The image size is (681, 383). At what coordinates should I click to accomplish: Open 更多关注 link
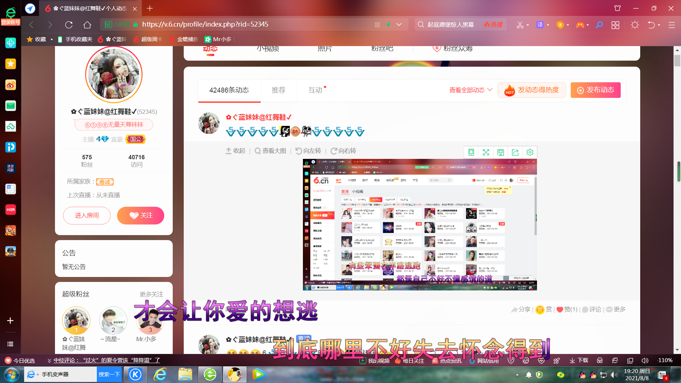pos(151,294)
